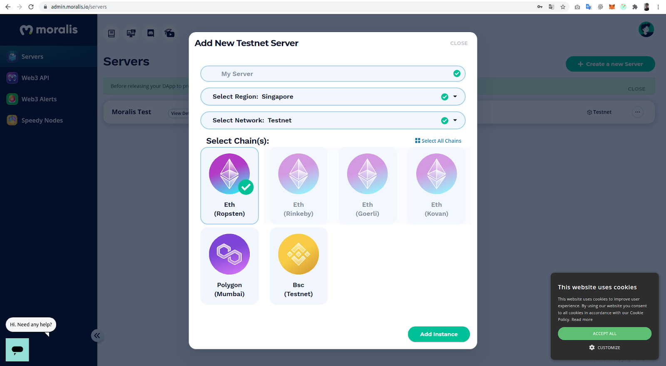Select the Eth (Rinkeby) chain card
The image size is (666, 366).
(x=298, y=185)
